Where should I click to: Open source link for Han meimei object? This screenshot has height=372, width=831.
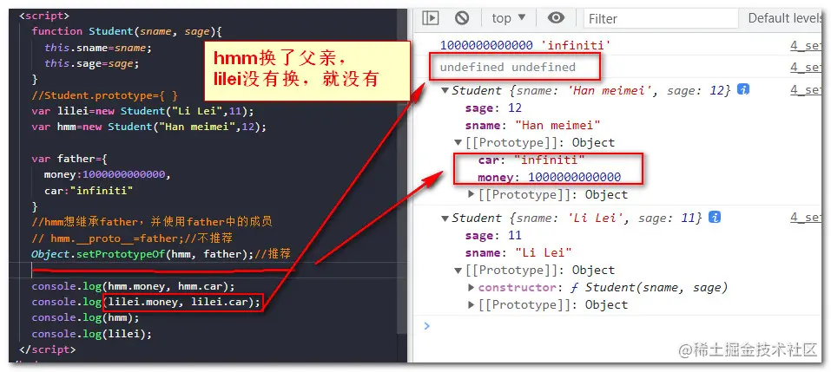point(806,90)
